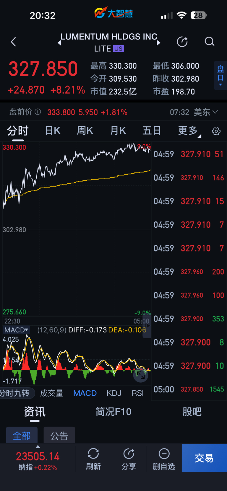This screenshot has height=491, width=227.
Task: Tap the MACD histogram sub-chart
Action: [77, 360]
